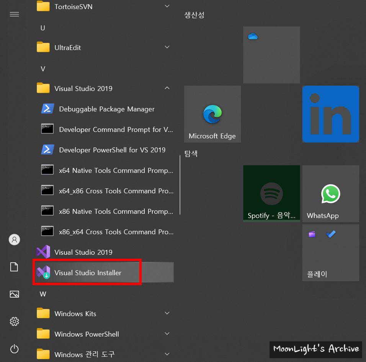Expand the UltraEdit folder chevron
The width and height of the screenshot is (366, 362).
tap(167, 47)
